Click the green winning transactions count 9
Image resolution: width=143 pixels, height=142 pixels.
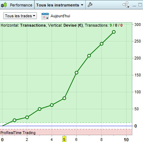point(111,25)
